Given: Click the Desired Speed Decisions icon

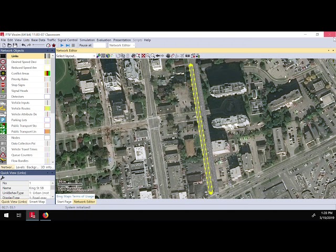Looking at the screenshot, I should (x=3, y=62).
